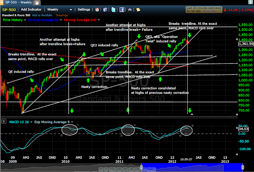Click the Add to Portfolio link
This screenshot has width=254, height=172.
[42, 15]
